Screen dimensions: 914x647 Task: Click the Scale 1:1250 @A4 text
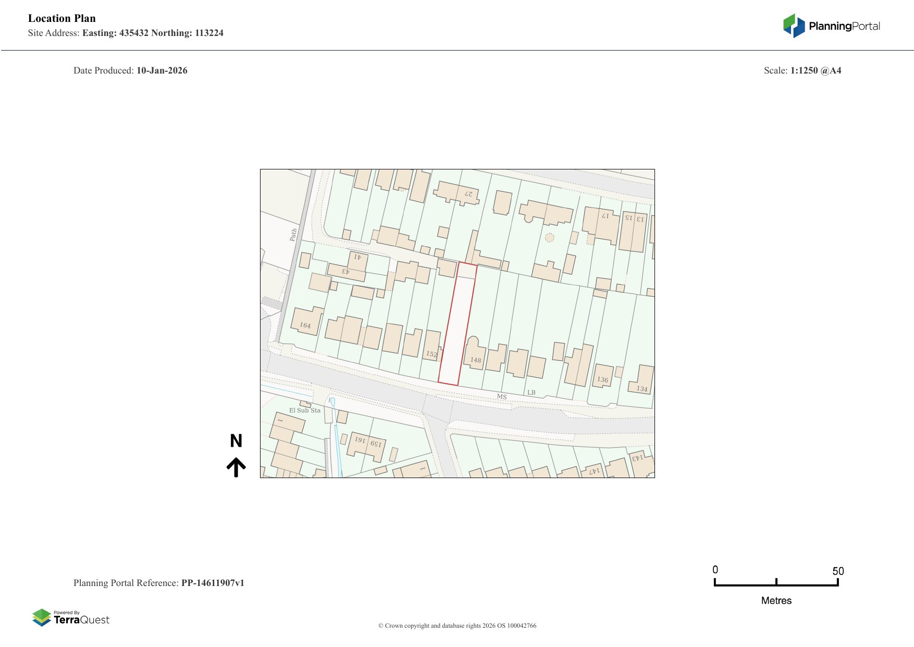pyautogui.click(x=802, y=70)
